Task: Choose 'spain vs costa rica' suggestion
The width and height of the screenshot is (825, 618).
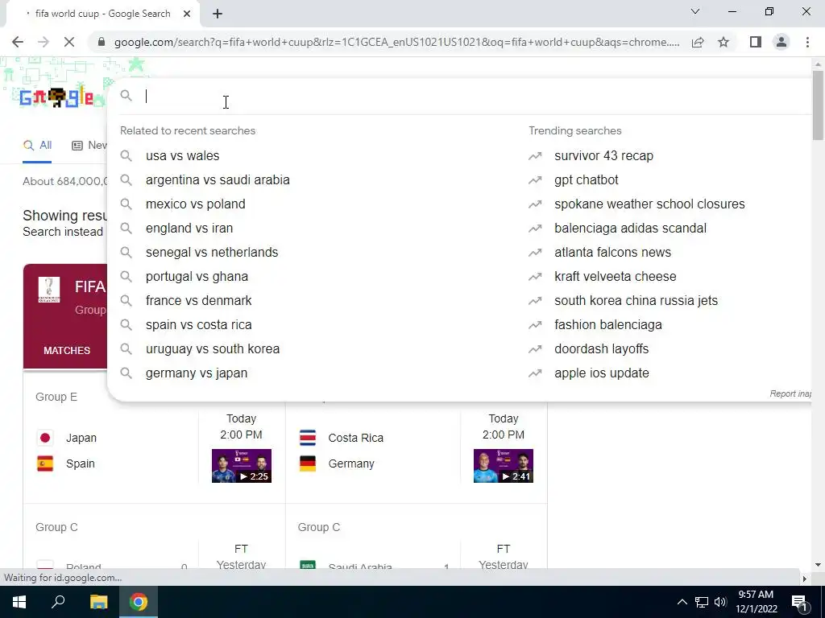Action: (x=199, y=325)
